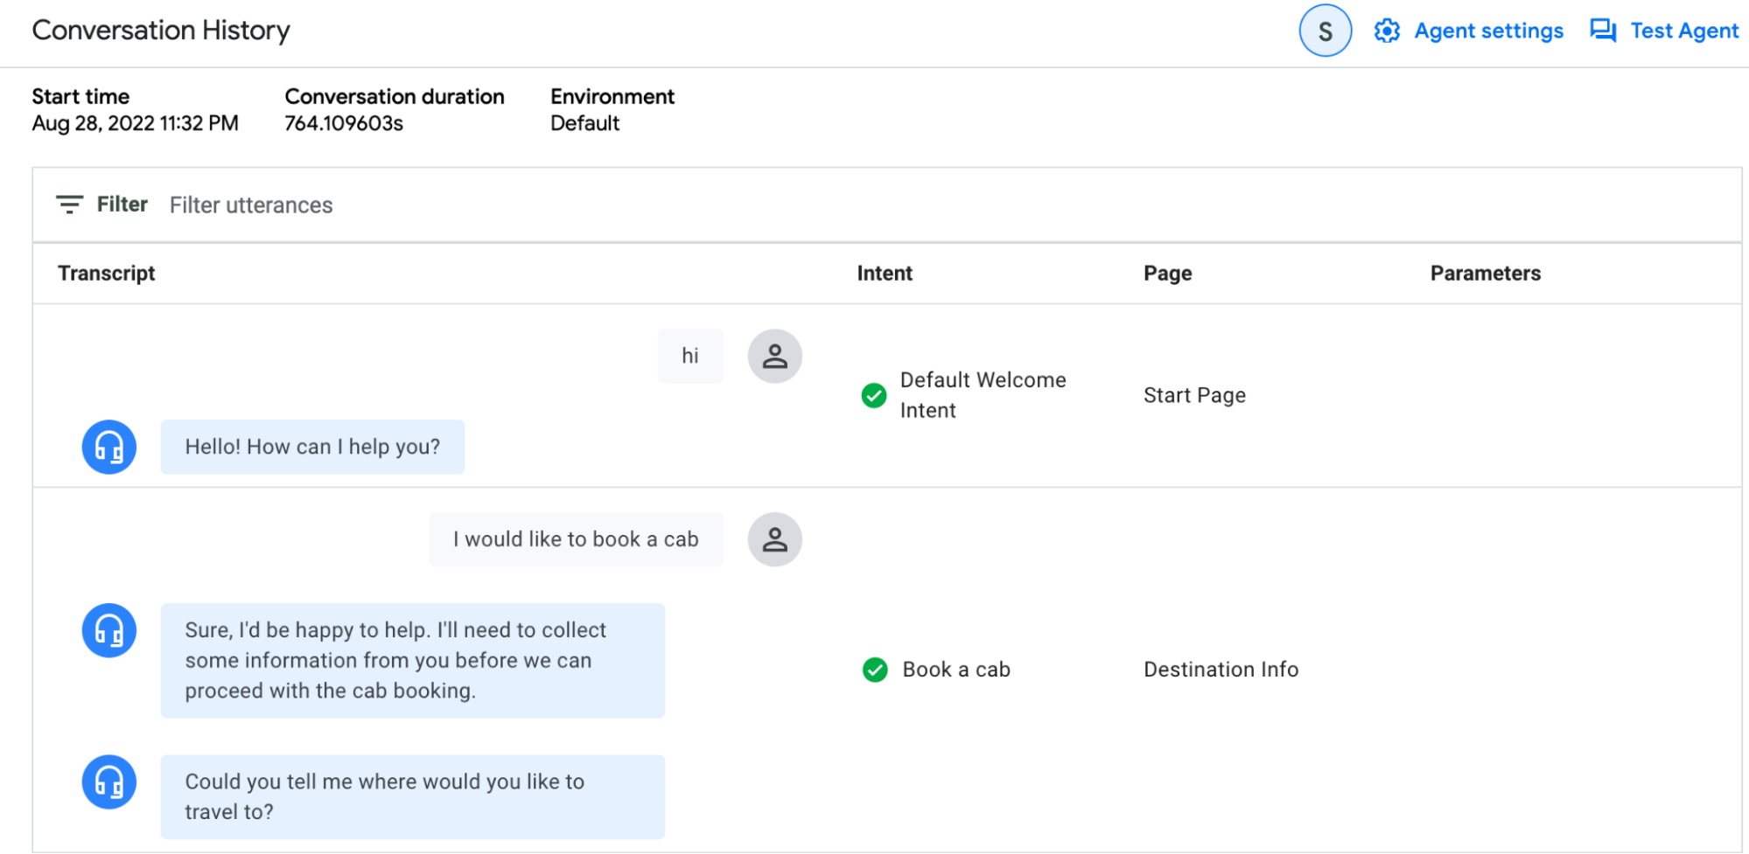1749x854 pixels.
Task: Select the Parameters column header
Action: (1485, 273)
